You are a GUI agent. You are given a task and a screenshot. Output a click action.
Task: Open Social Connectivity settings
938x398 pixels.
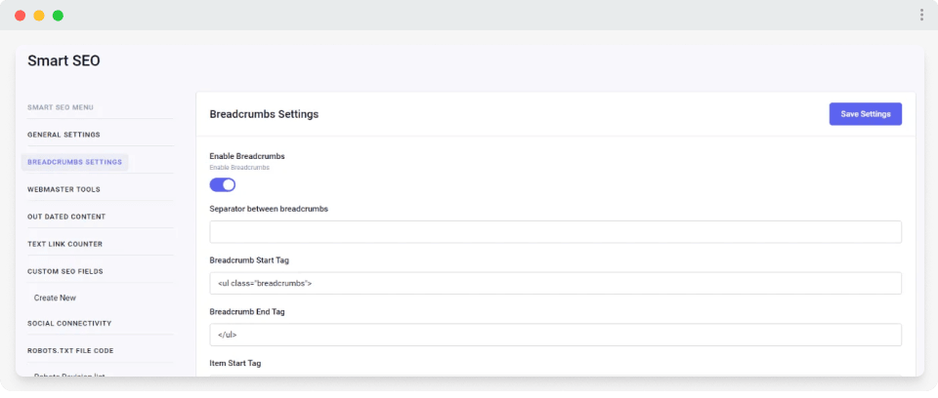(69, 323)
